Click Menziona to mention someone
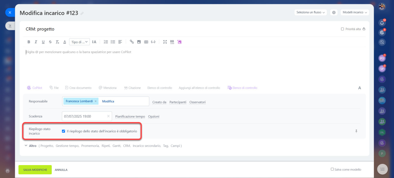394x178 pixels. pos(107,88)
